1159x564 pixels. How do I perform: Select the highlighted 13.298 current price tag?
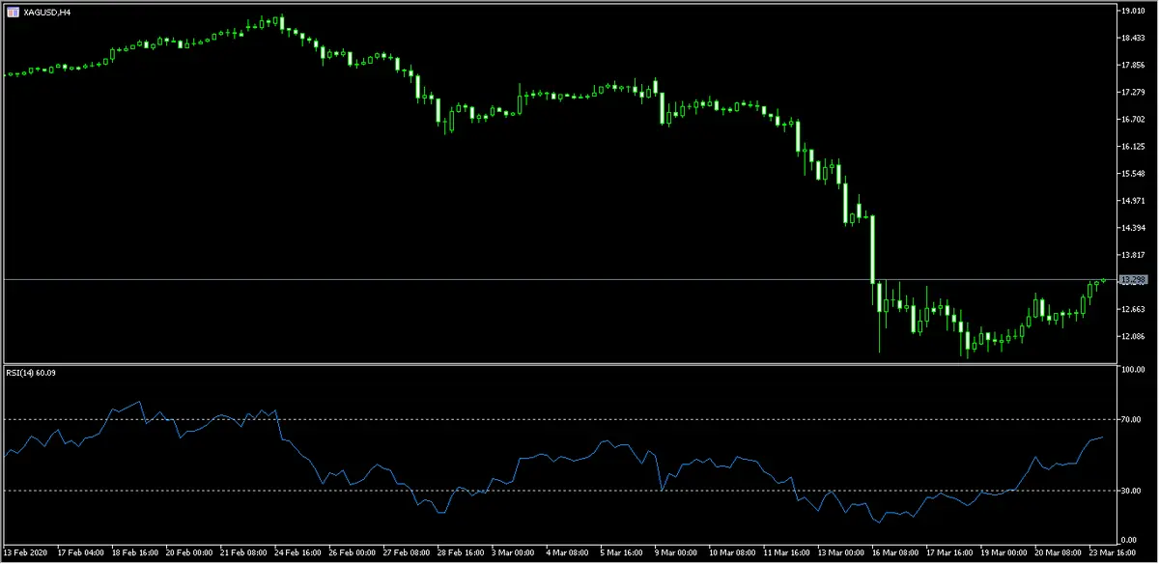(x=1134, y=280)
